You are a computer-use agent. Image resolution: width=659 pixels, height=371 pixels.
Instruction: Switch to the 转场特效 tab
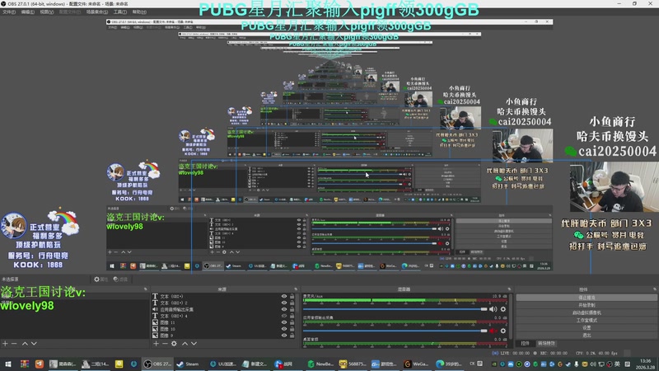tap(546, 344)
